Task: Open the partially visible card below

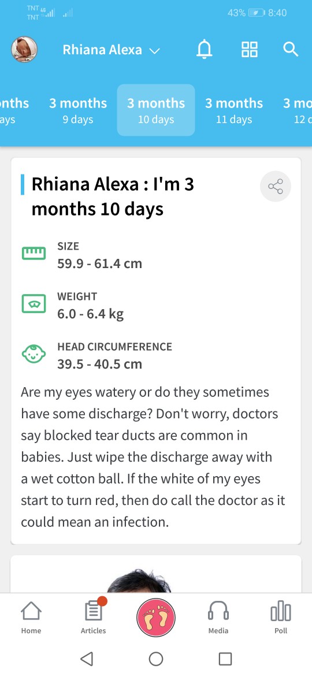Action: [x=156, y=574]
